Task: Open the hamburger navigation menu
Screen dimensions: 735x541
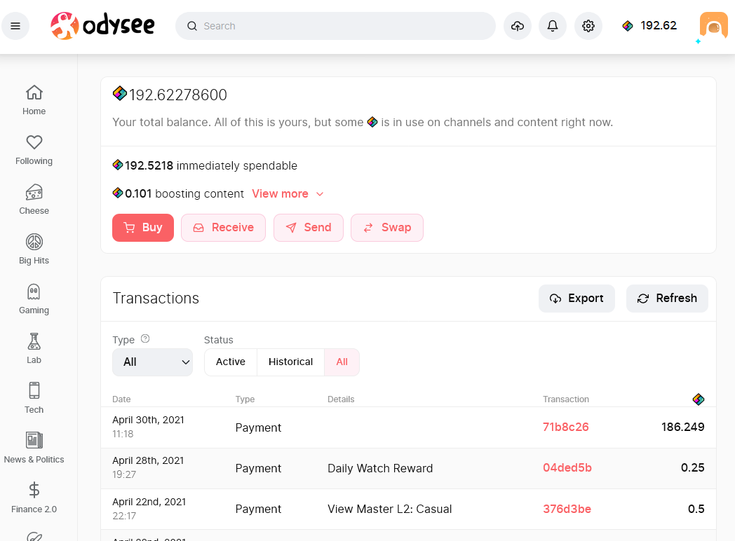Action: [15, 26]
